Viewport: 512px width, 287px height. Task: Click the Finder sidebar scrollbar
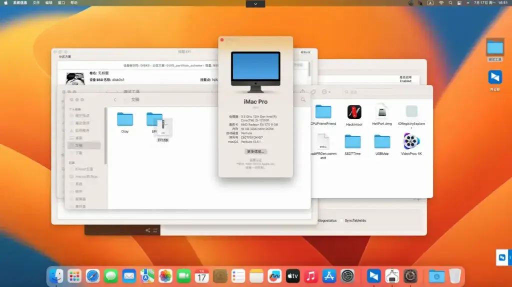[105, 136]
